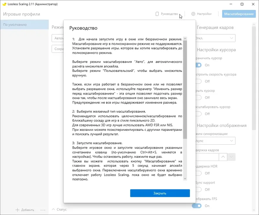Toggle the restrict cursor switch

[x=199, y=65]
